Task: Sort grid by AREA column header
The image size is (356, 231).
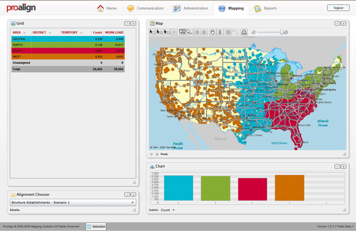Action: (x=17, y=33)
